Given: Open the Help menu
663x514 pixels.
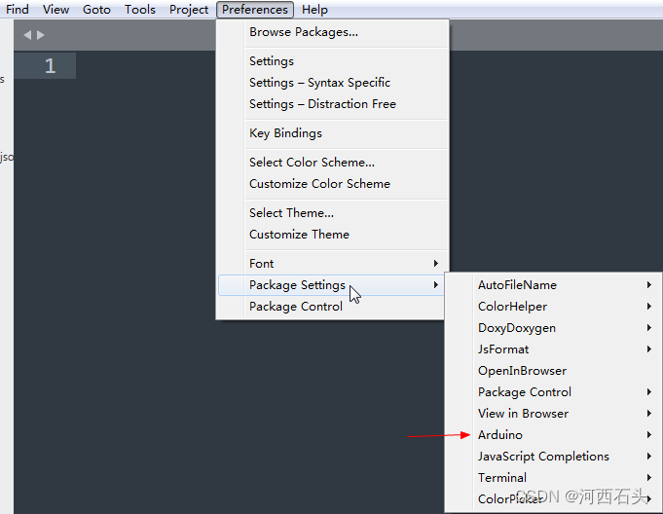Looking at the screenshot, I should [314, 10].
